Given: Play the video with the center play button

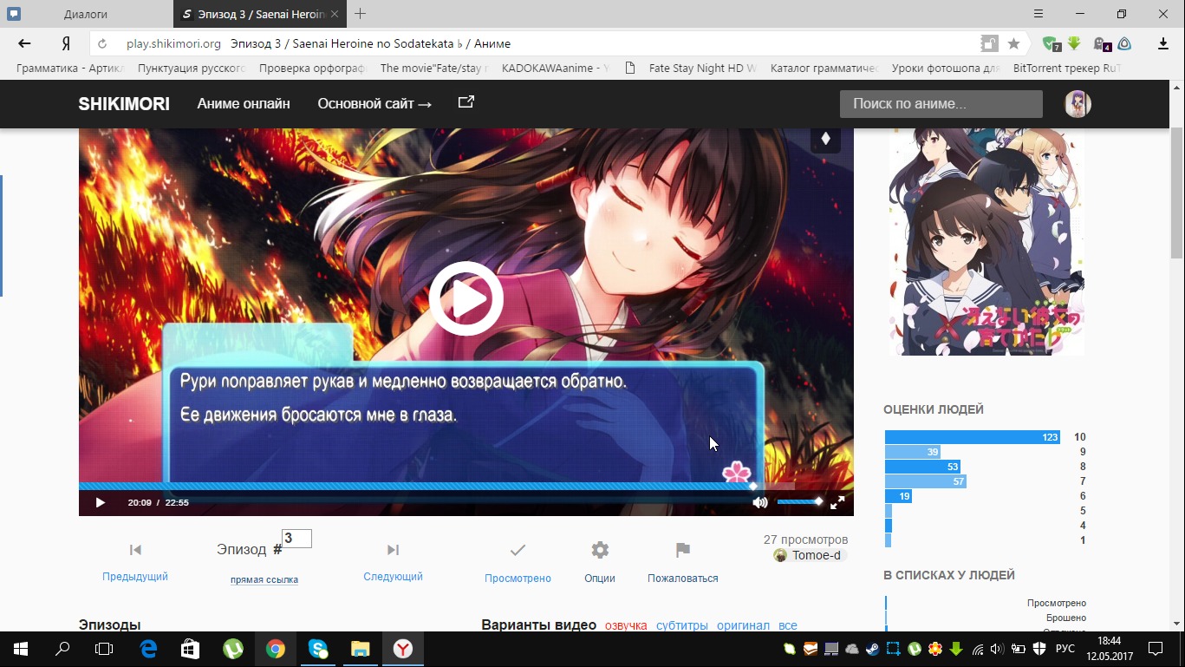Looking at the screenshot, I should (466, 298).
